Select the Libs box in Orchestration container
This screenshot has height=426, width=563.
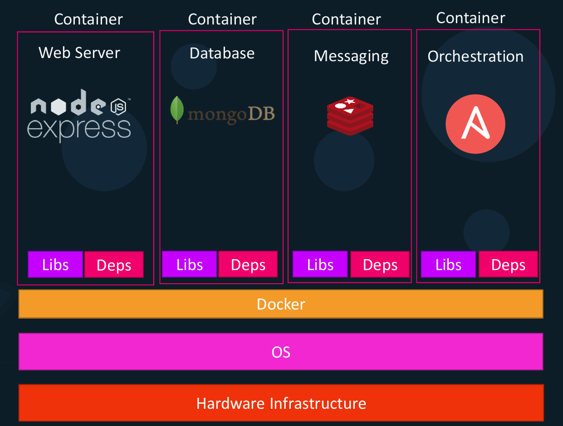[x=448, y=264]
